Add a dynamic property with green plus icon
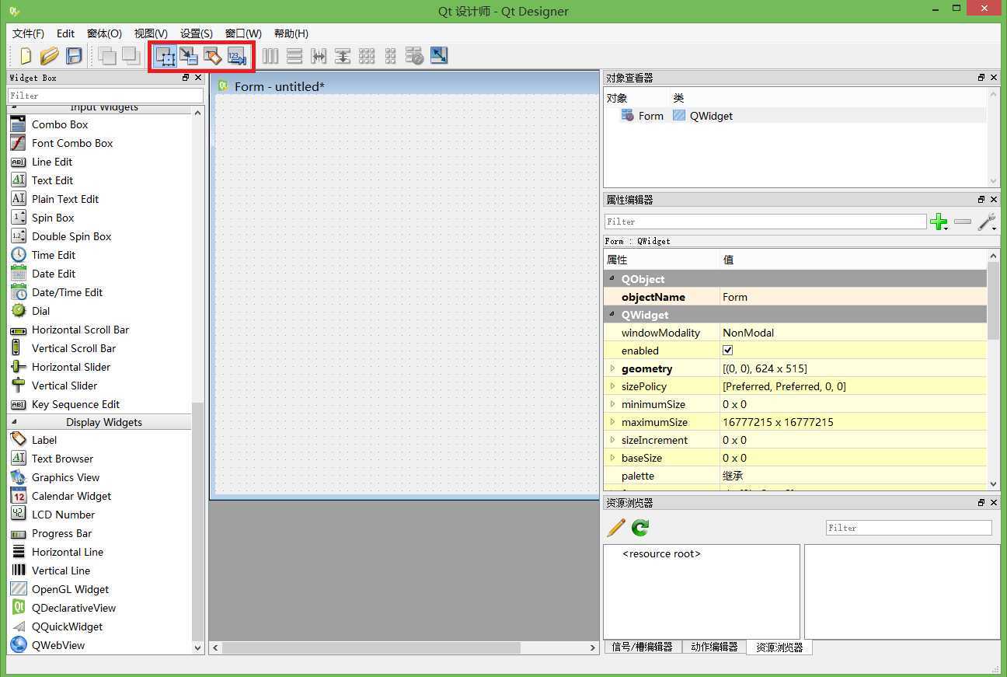Screen dimensions: 1007x677 [939, 222]
